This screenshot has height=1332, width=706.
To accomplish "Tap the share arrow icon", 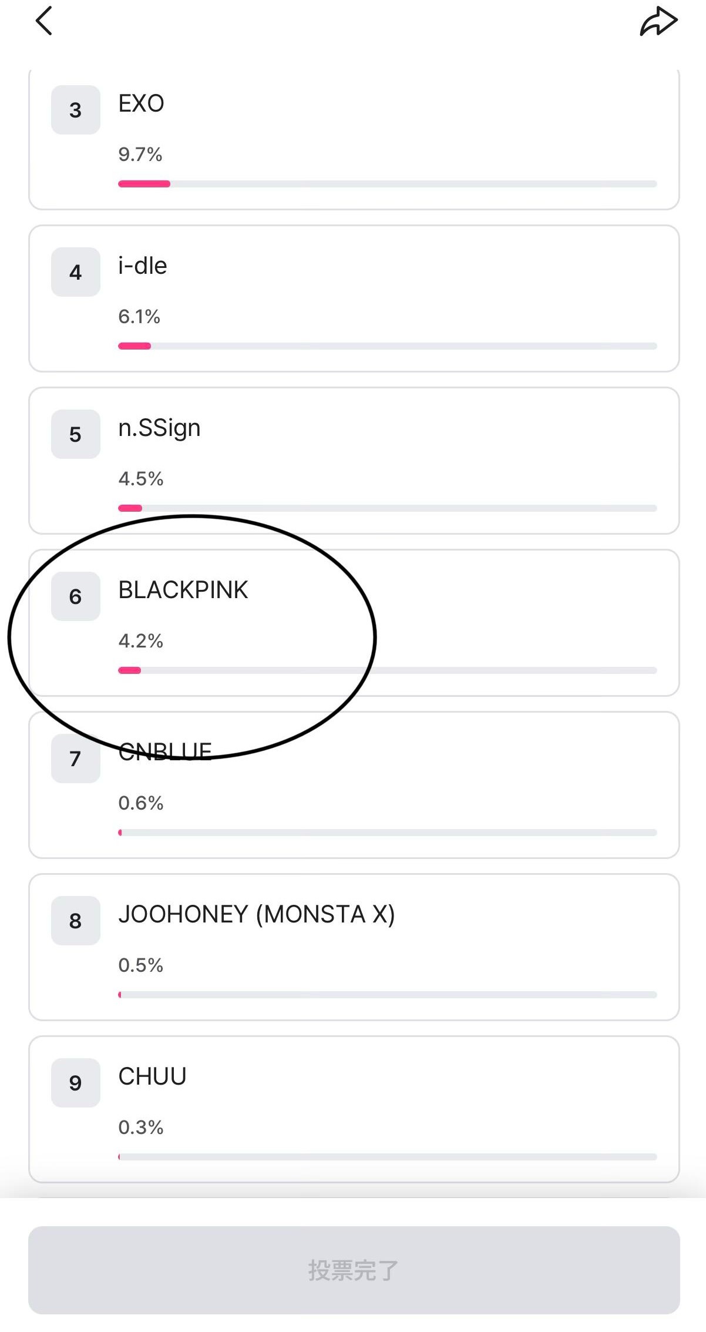I will (658, 22).
